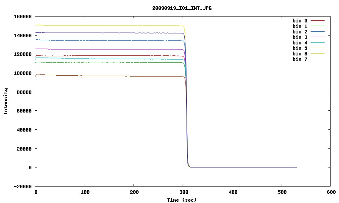Screen dimensions: 339x203
Task: Click the green bin 1 legend line sample
Action: pyautogui.click(x=317, y=26)
